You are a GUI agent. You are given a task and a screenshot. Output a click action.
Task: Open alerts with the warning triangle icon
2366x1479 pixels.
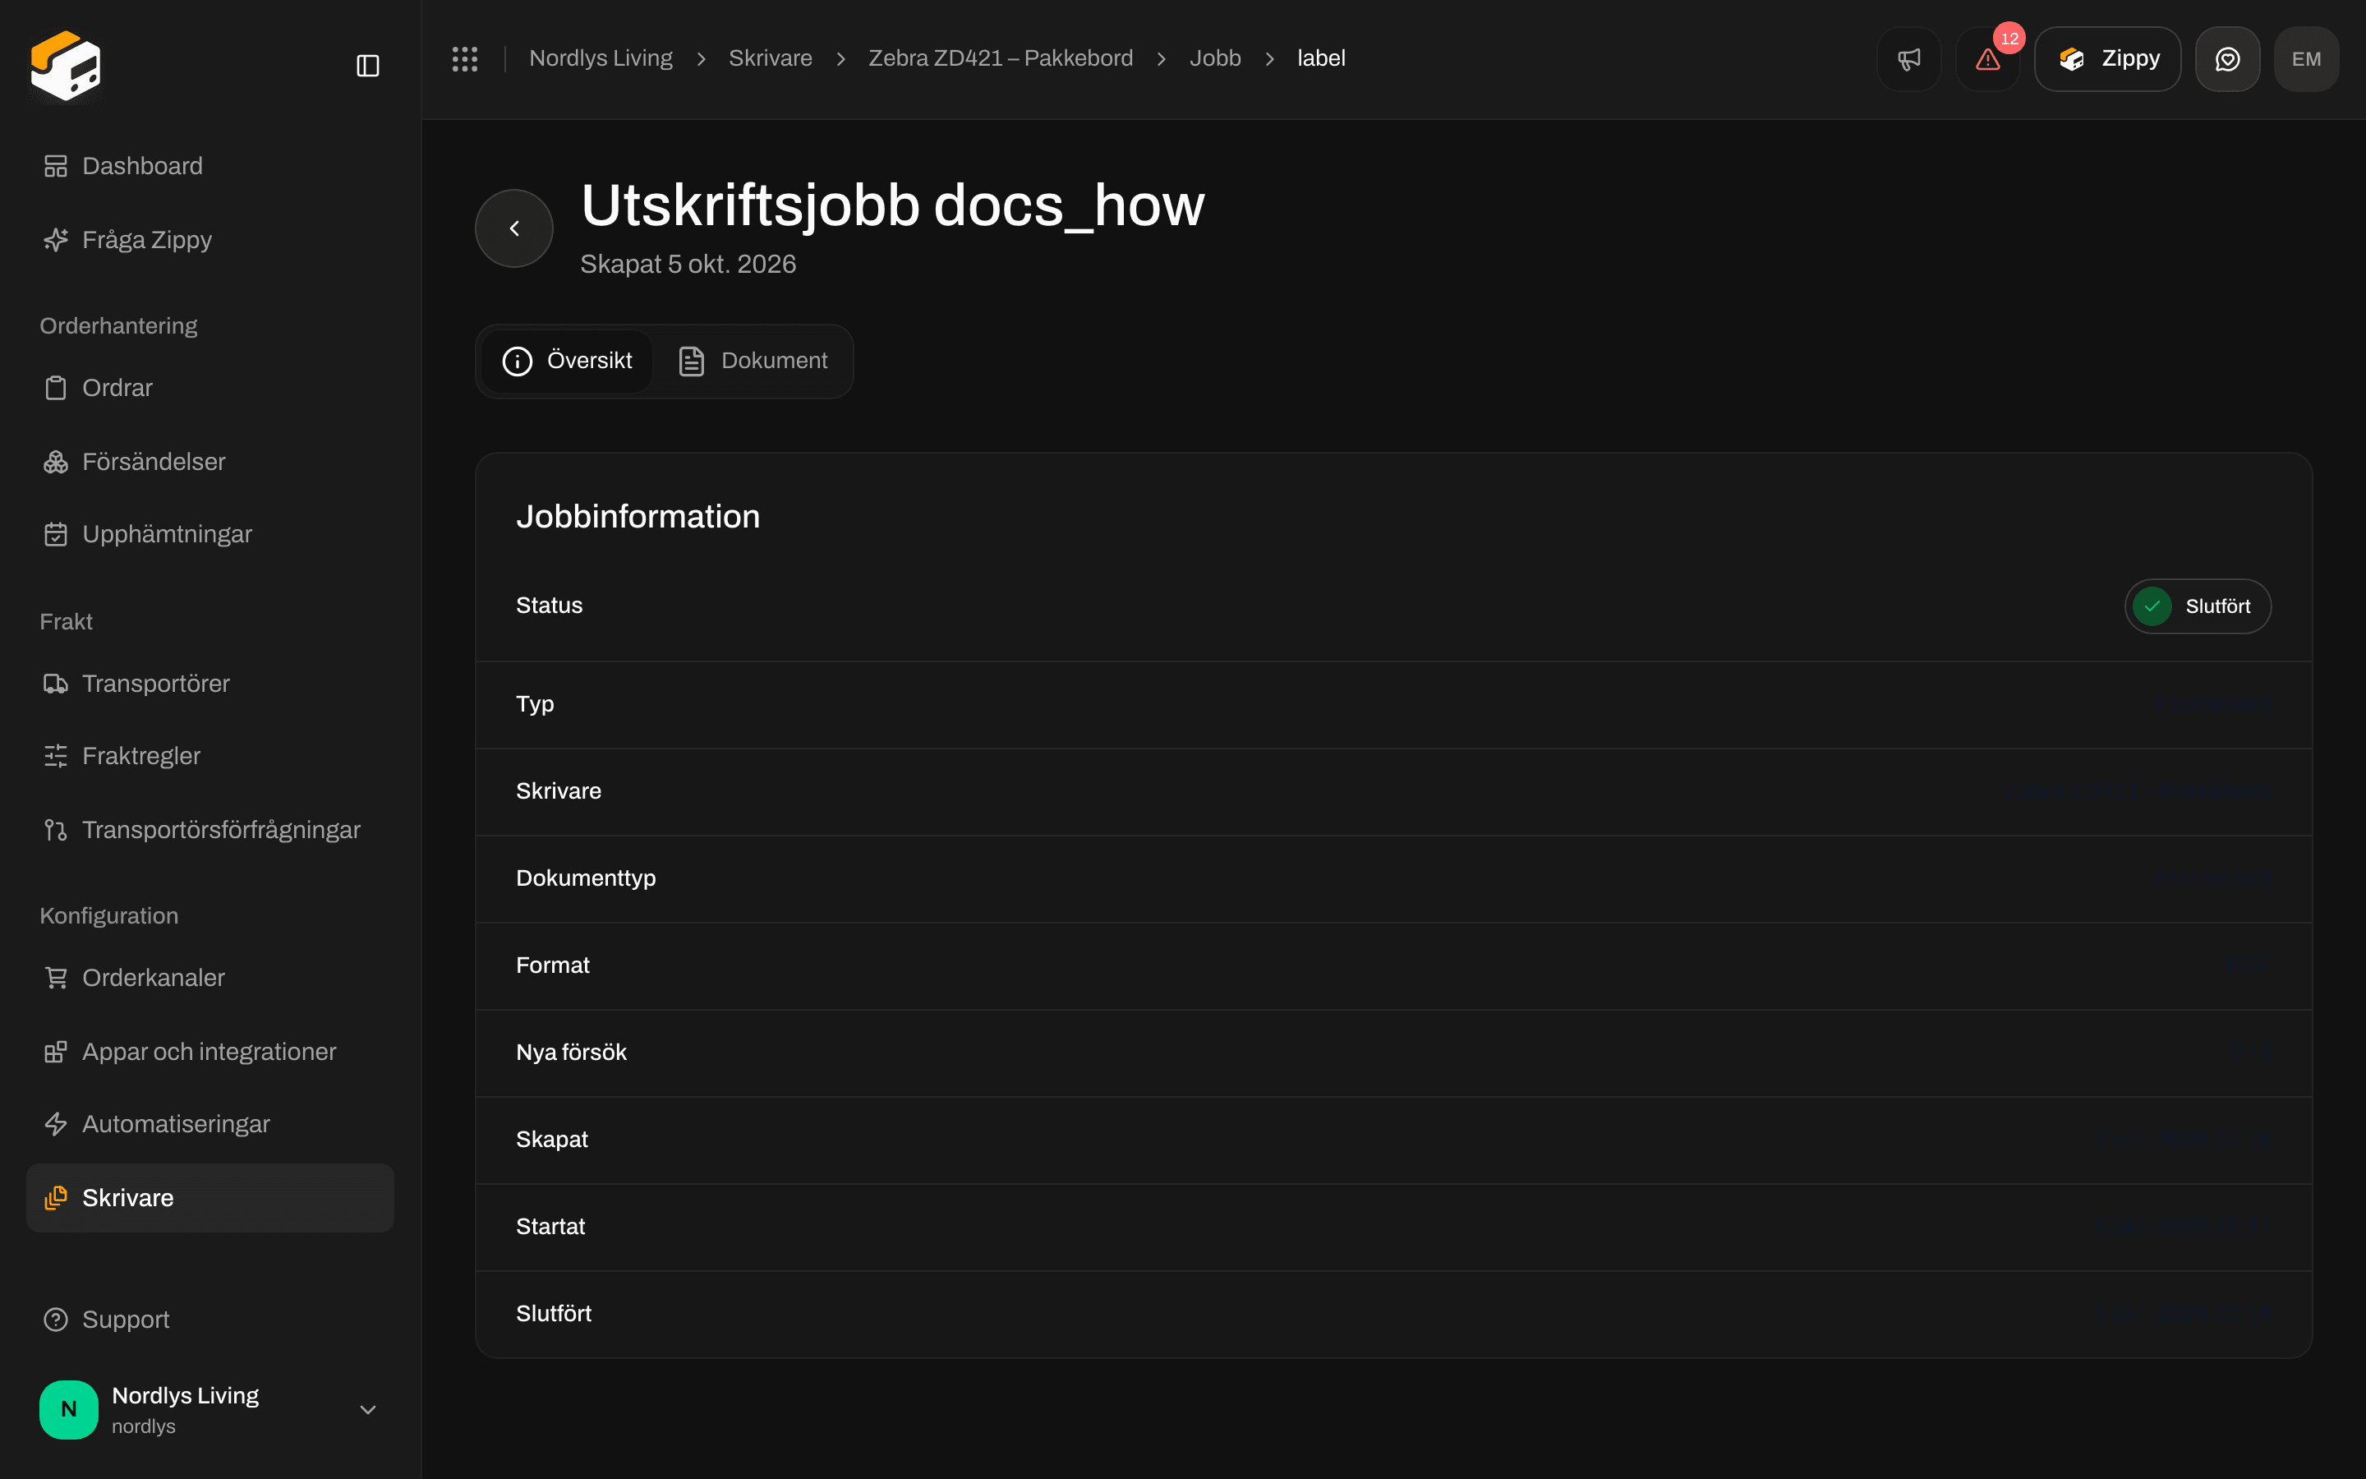click(1987, 58)
